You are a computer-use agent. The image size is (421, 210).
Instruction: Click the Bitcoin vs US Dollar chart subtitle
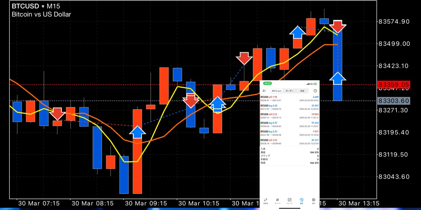(x=41, y=14)
